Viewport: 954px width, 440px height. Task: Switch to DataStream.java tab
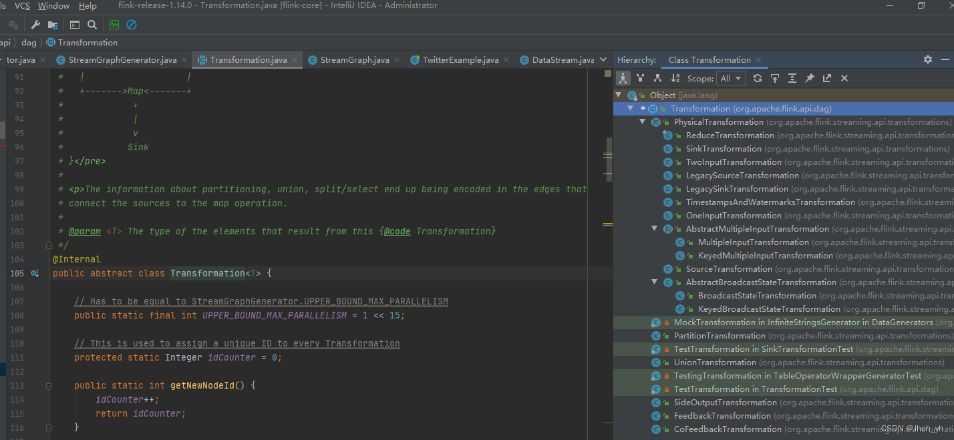(556, 60)
